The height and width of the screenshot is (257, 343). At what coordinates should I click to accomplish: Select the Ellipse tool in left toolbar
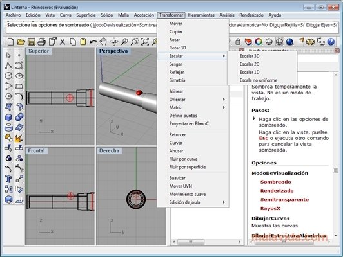(x=19, y=76)
